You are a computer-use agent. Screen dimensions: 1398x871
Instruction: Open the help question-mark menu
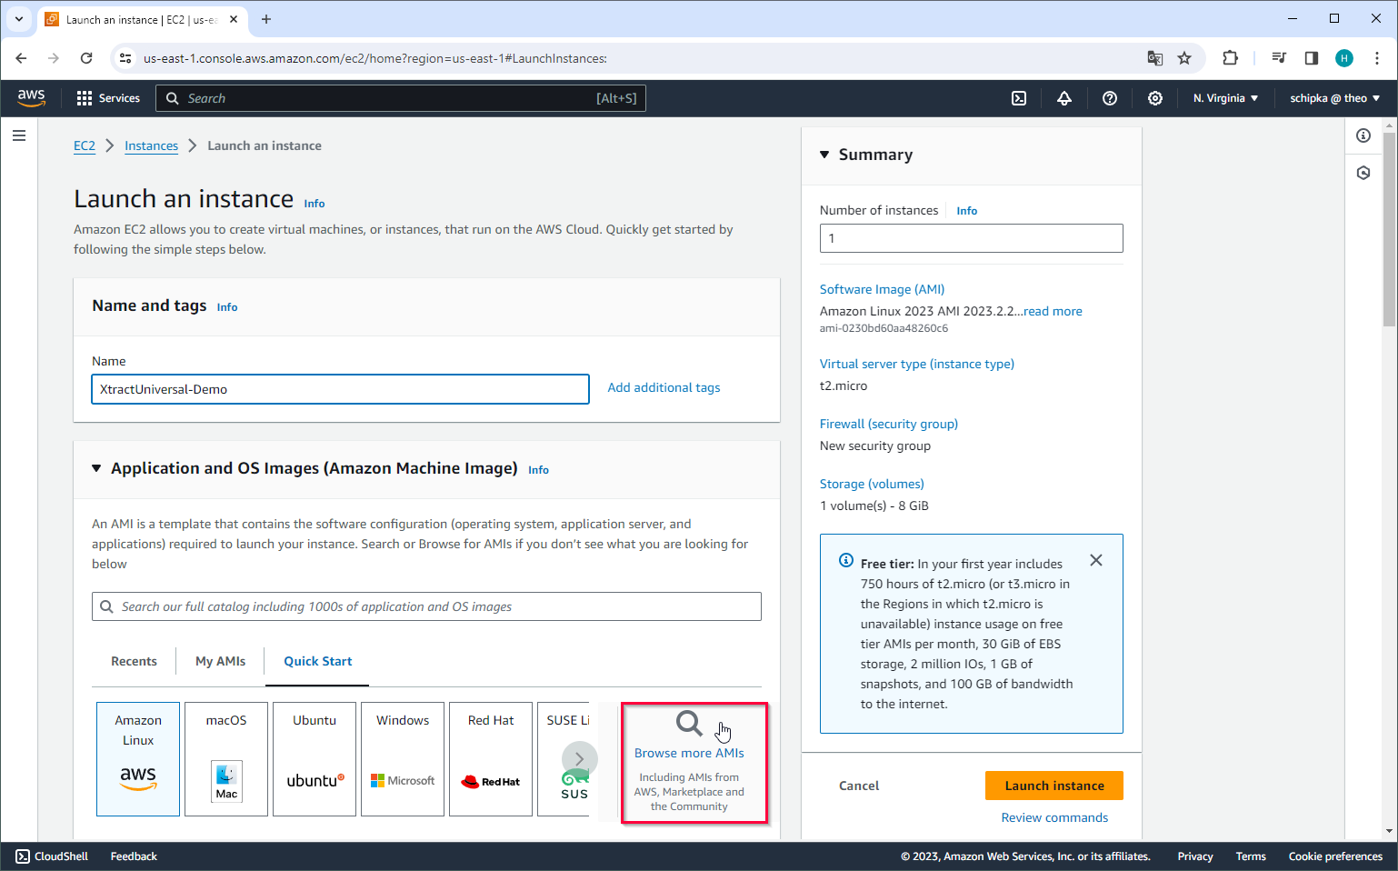click(1110, 98)
